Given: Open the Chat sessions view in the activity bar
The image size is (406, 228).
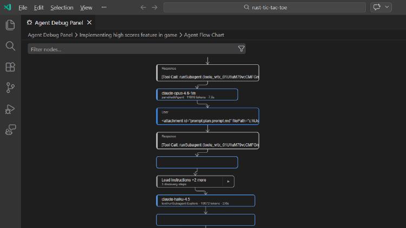Looking at the screenshot, I should click(x=10, y=130).
